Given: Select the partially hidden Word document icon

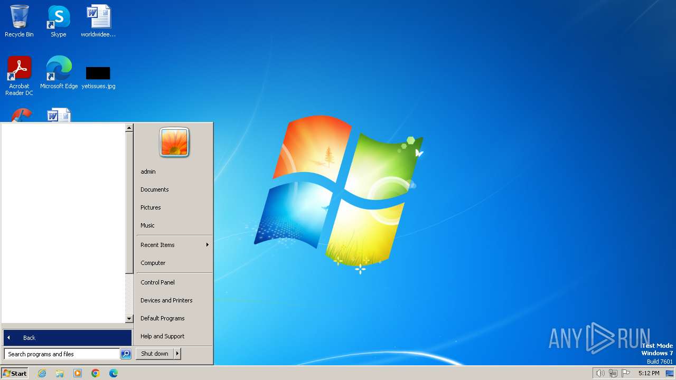Looking at the screenshot, I should (59, 115).
